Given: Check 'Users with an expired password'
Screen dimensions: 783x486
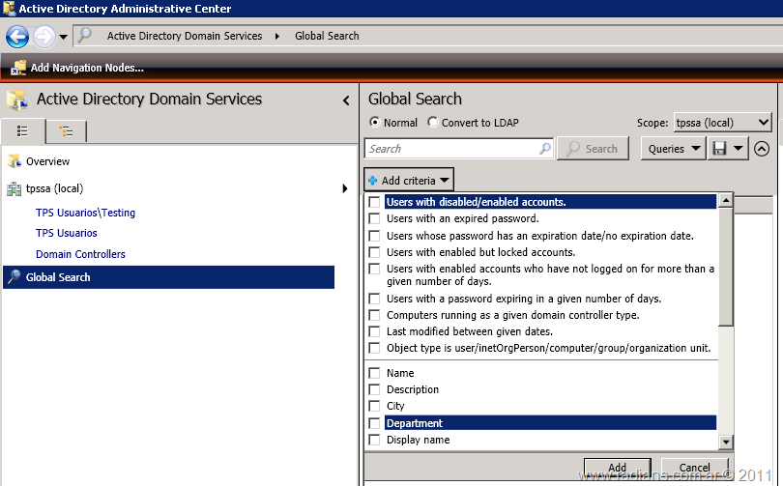Looking at the screenshot, I should [374, 219].
